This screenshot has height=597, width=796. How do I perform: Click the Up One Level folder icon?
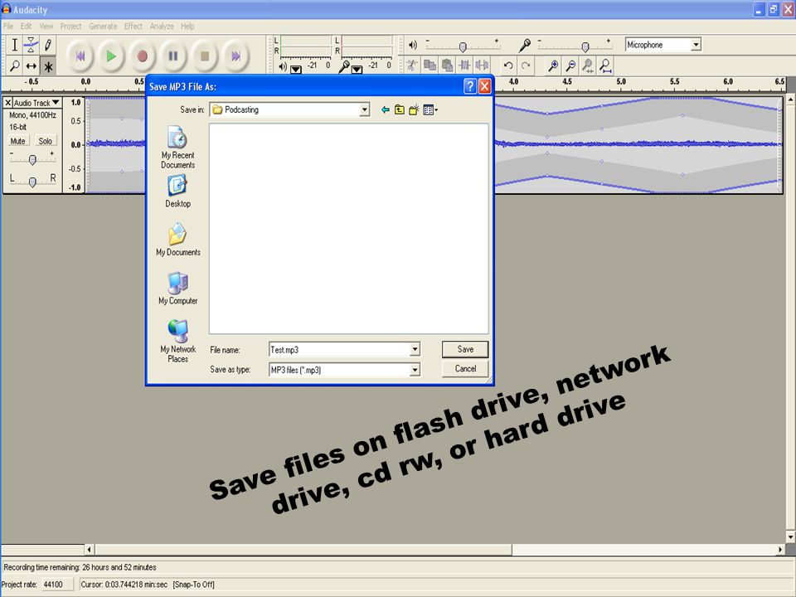400,109
